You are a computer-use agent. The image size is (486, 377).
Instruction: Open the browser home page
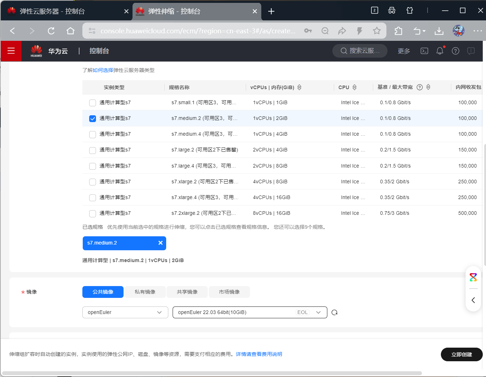71,31
